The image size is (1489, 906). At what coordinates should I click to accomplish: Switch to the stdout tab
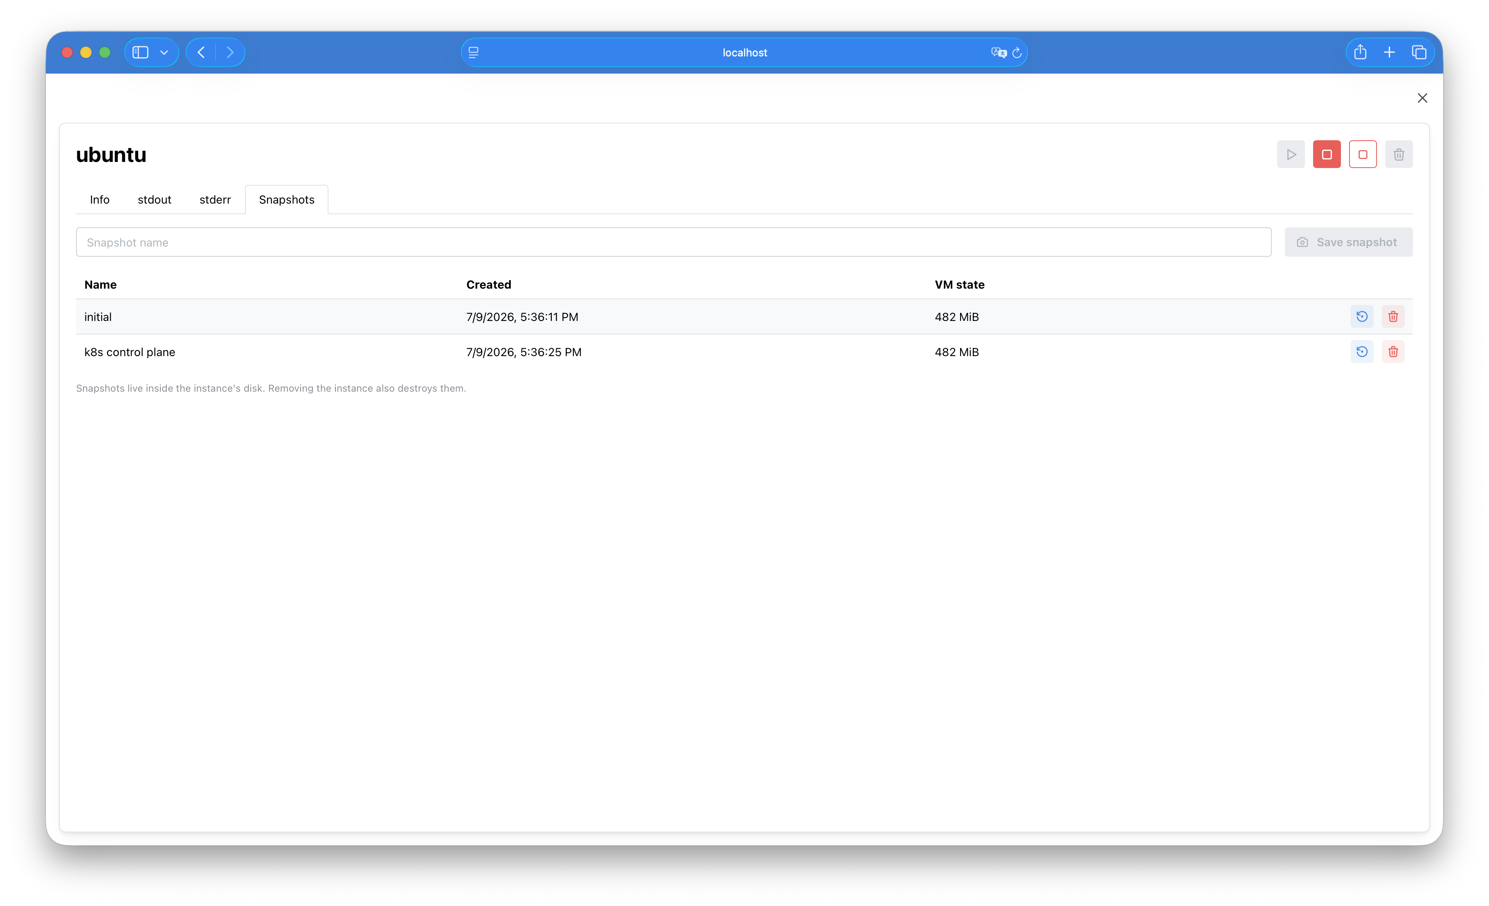coord(154,200)
